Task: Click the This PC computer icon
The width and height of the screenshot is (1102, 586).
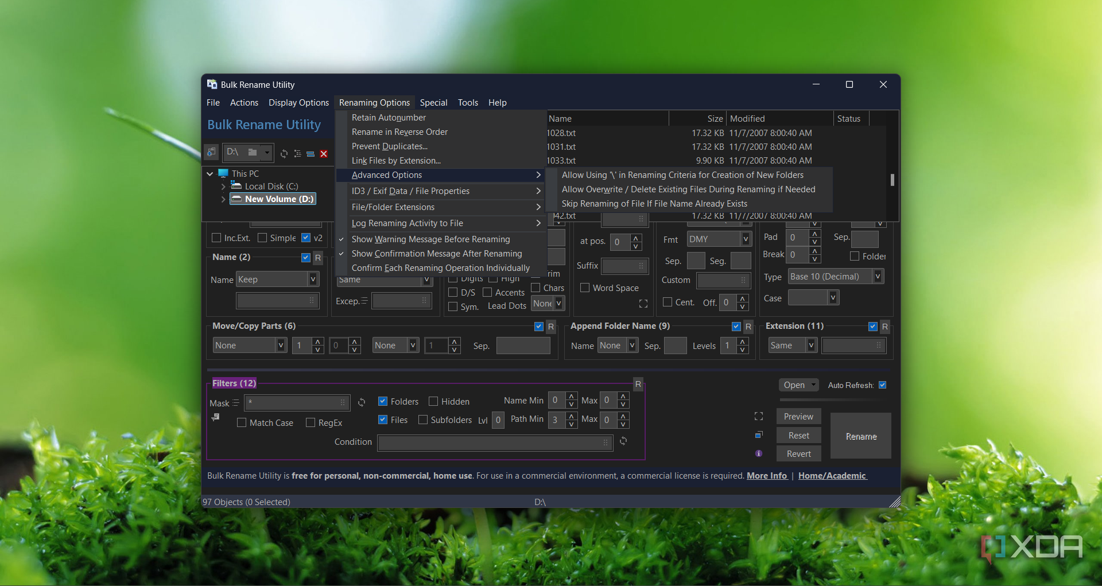Action: [223, 173]
